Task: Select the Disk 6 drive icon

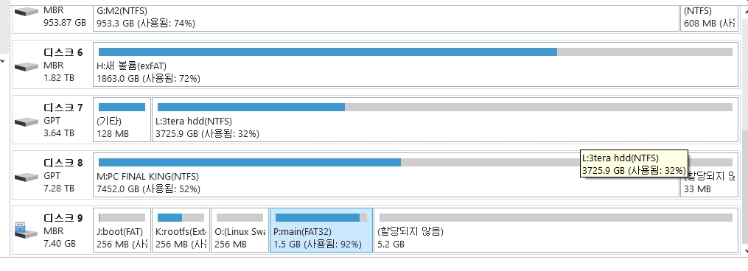Action: [x=27, y=66]
